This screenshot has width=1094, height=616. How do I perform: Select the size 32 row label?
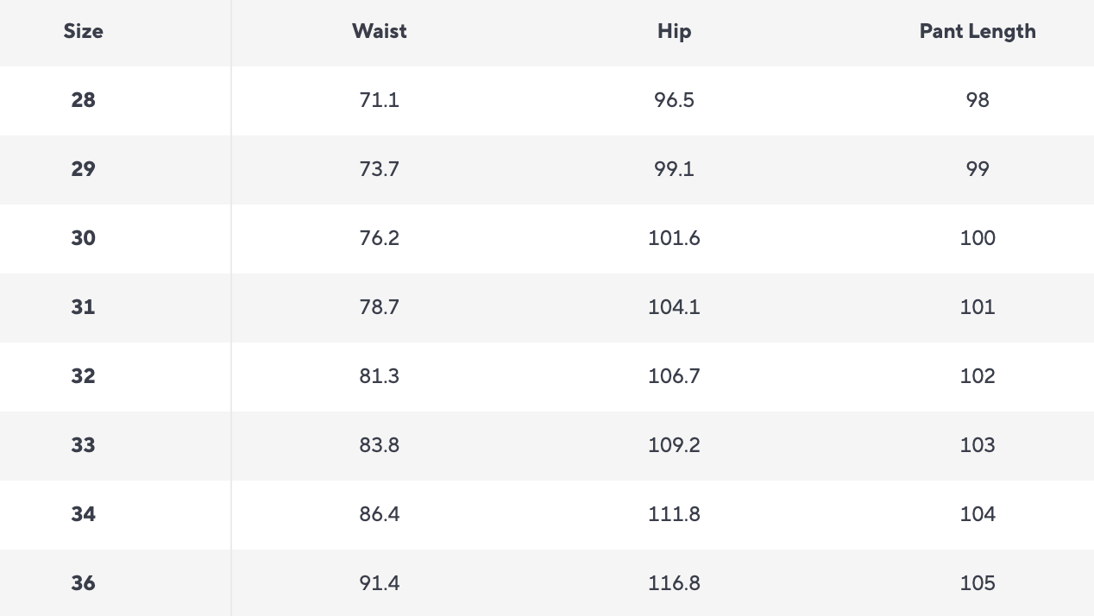point(83,376)
